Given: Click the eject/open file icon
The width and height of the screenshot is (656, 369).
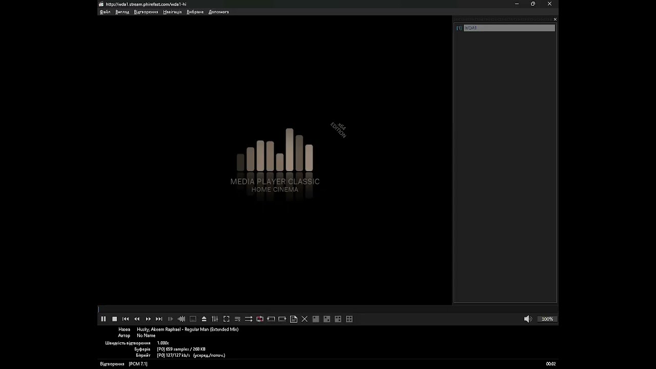Looking at the screenshot, I should coord(204,319).
